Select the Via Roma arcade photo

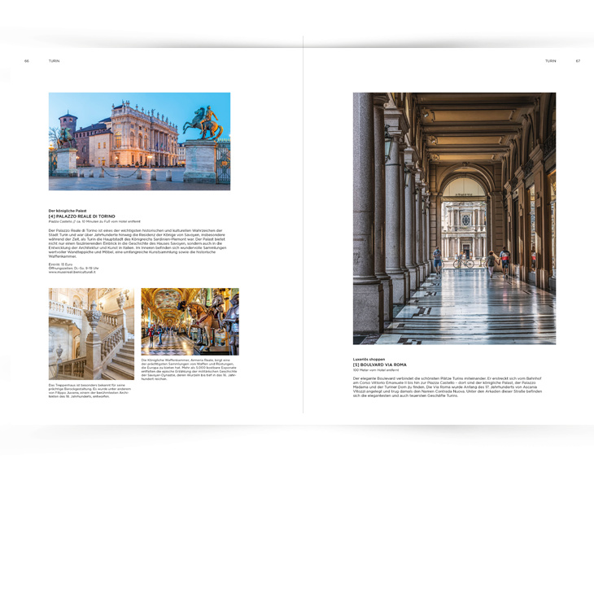point(454,218)
